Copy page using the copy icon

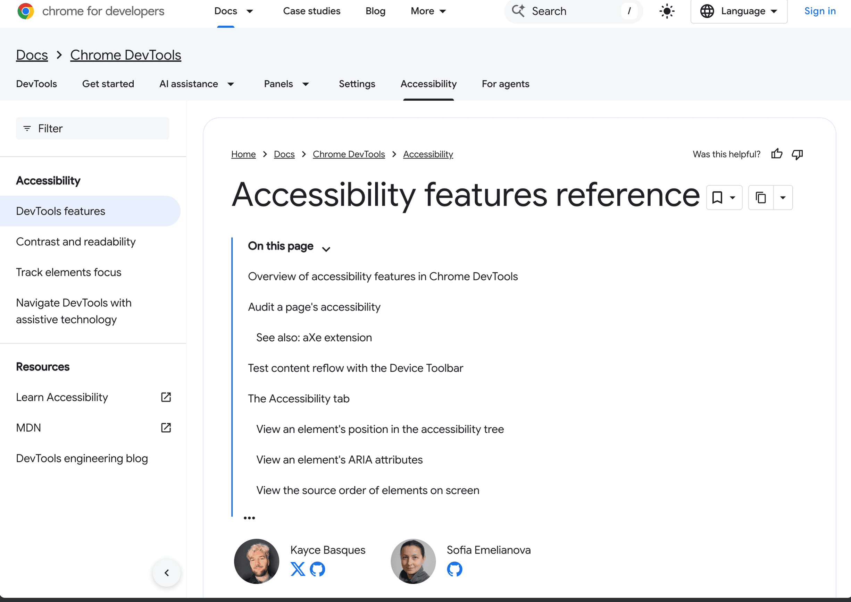point(761,197)
